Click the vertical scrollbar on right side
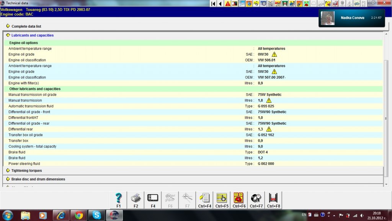Image resolution: width=392 pixels, height=221 pixels. click(x=386, y=115)
